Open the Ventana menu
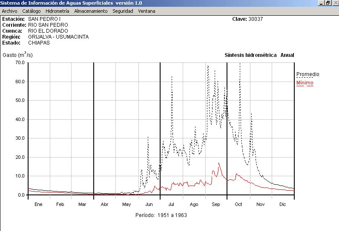 147,11
